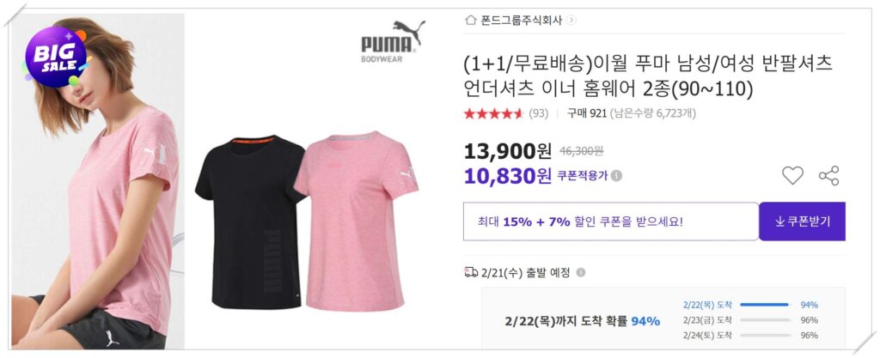
Task: Click the 2/23(금) arrival probability bar
Action: tap(766, 320)
